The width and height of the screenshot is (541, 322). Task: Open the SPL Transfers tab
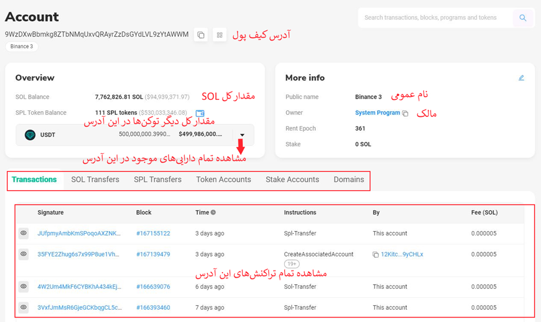pos(158,180)
